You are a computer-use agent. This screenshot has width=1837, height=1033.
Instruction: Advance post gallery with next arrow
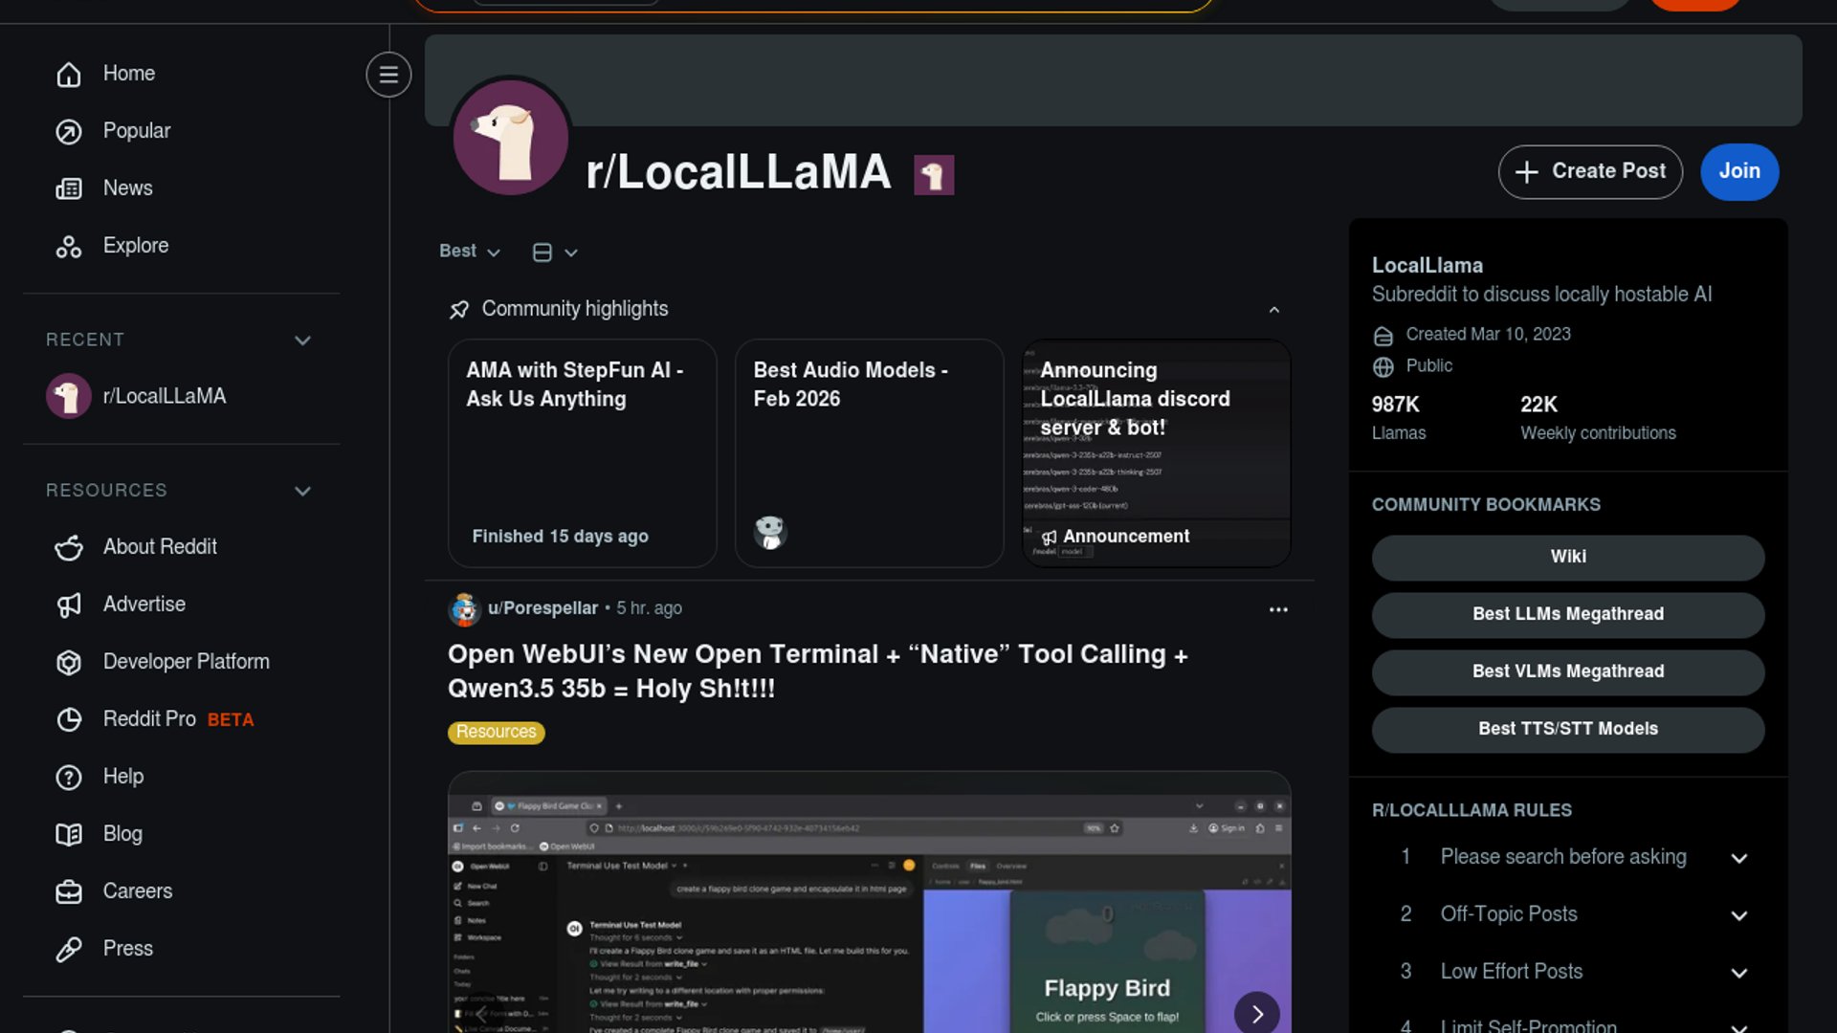pos(1256,1013)
